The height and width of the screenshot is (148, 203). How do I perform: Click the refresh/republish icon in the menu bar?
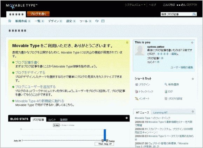pyautogui.click(x=97, y=21)
